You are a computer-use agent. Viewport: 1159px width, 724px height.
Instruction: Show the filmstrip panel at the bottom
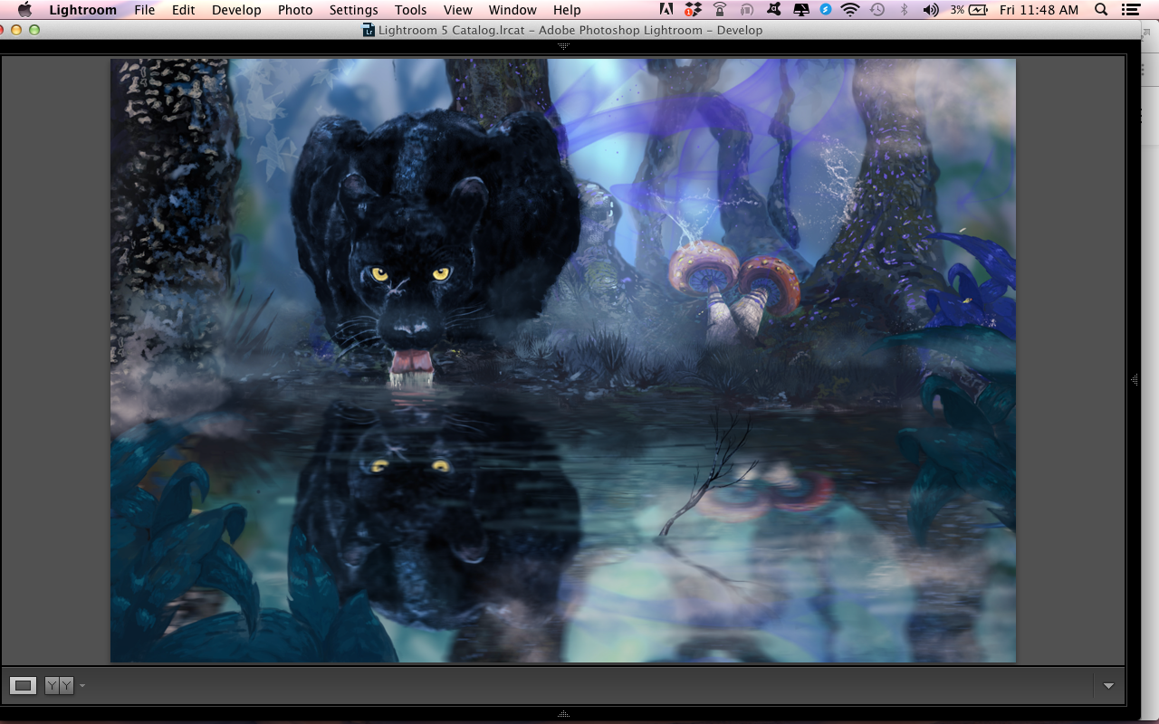(563, 714)
